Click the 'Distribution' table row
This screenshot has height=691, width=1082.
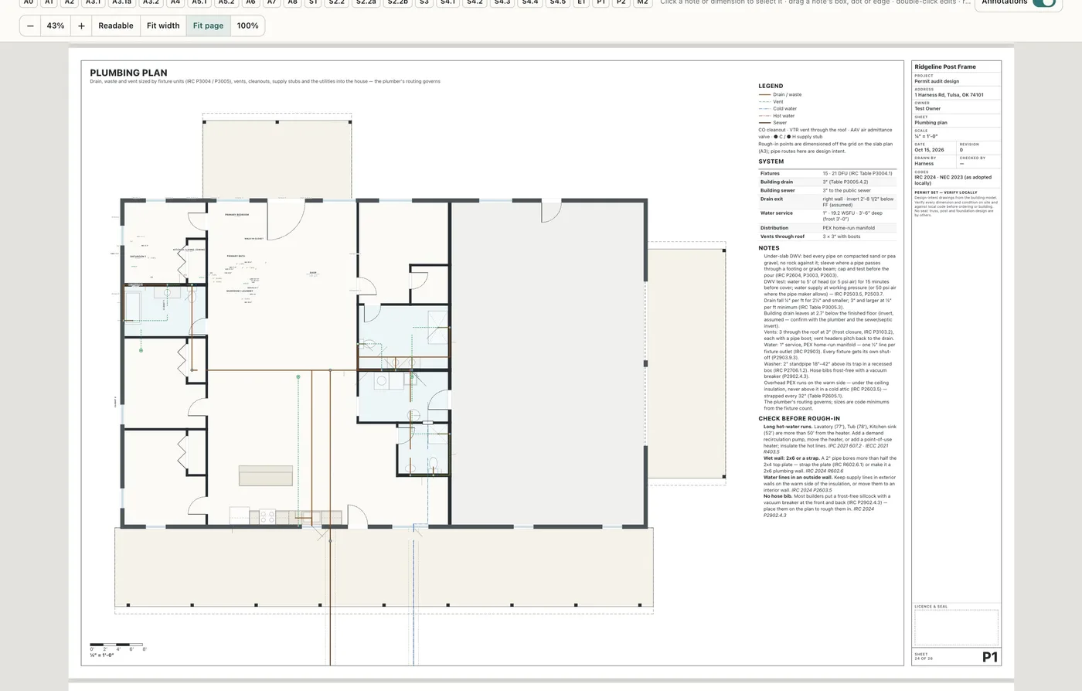[x=828, y=228]
